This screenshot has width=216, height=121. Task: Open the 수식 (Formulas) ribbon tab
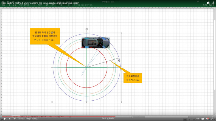34,5
